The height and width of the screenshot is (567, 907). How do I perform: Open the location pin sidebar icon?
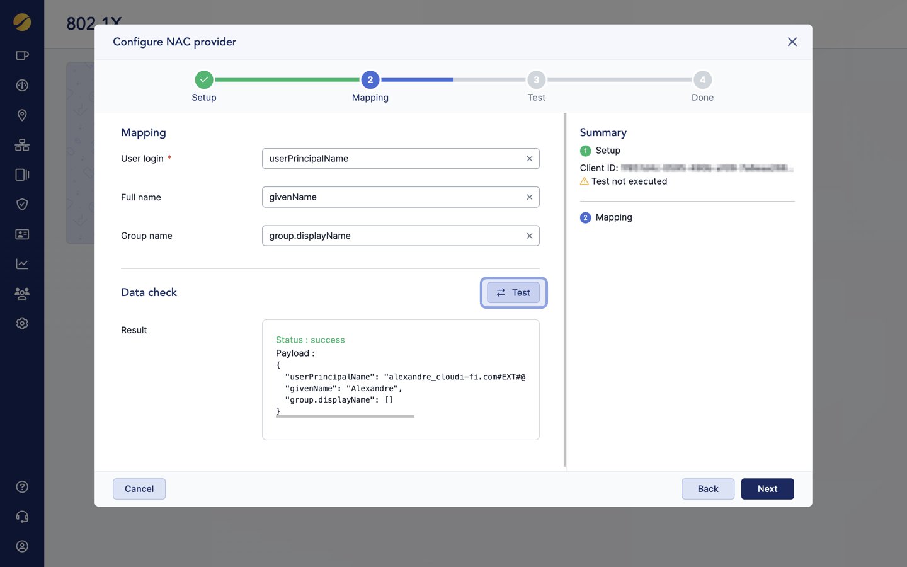coord(22,115)
